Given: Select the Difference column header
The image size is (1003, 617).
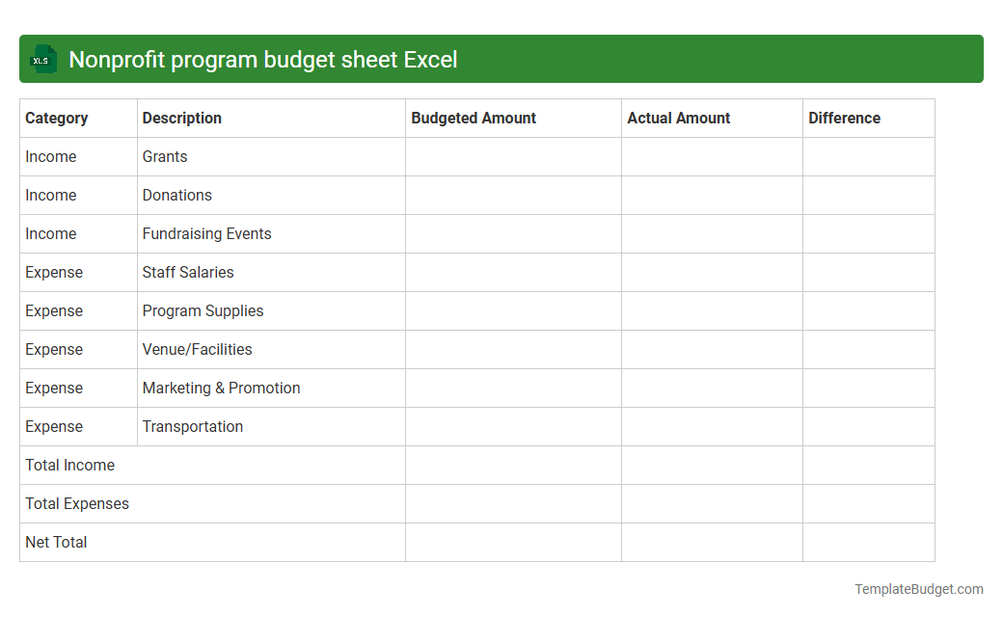Looking at the screenshot, I should (844, 118).
